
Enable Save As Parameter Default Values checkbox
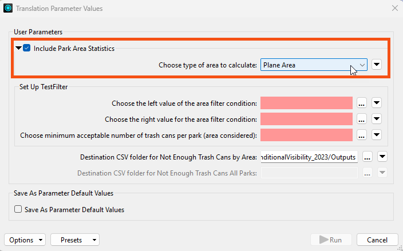18,209
